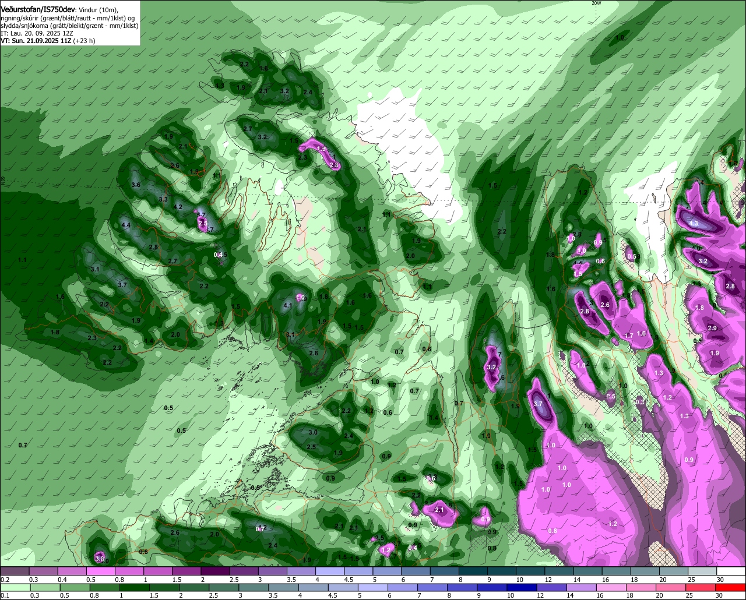
Task: Click top legend swatch between 4 and 4.5
Action: click(329, 571)
